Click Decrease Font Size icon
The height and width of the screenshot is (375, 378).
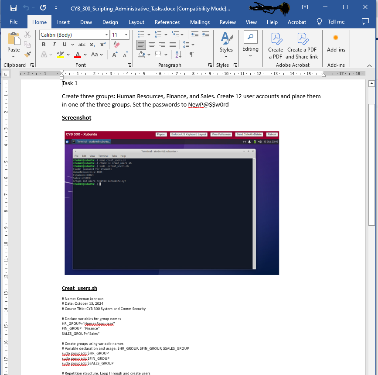[126, 55]
